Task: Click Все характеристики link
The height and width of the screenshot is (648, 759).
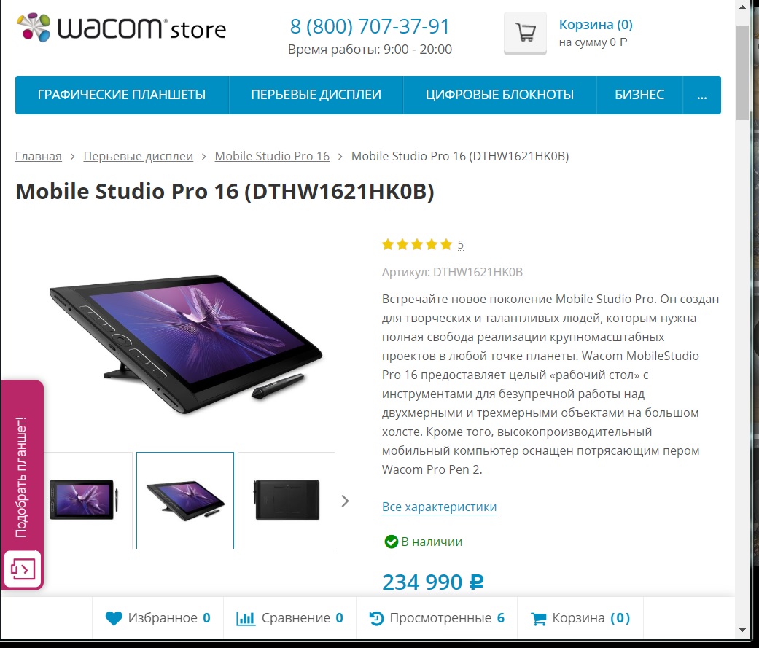Action: click(439, 507)
